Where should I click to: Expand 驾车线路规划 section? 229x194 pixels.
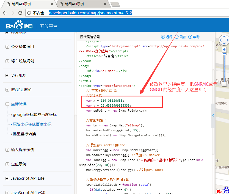coord(7,61)
